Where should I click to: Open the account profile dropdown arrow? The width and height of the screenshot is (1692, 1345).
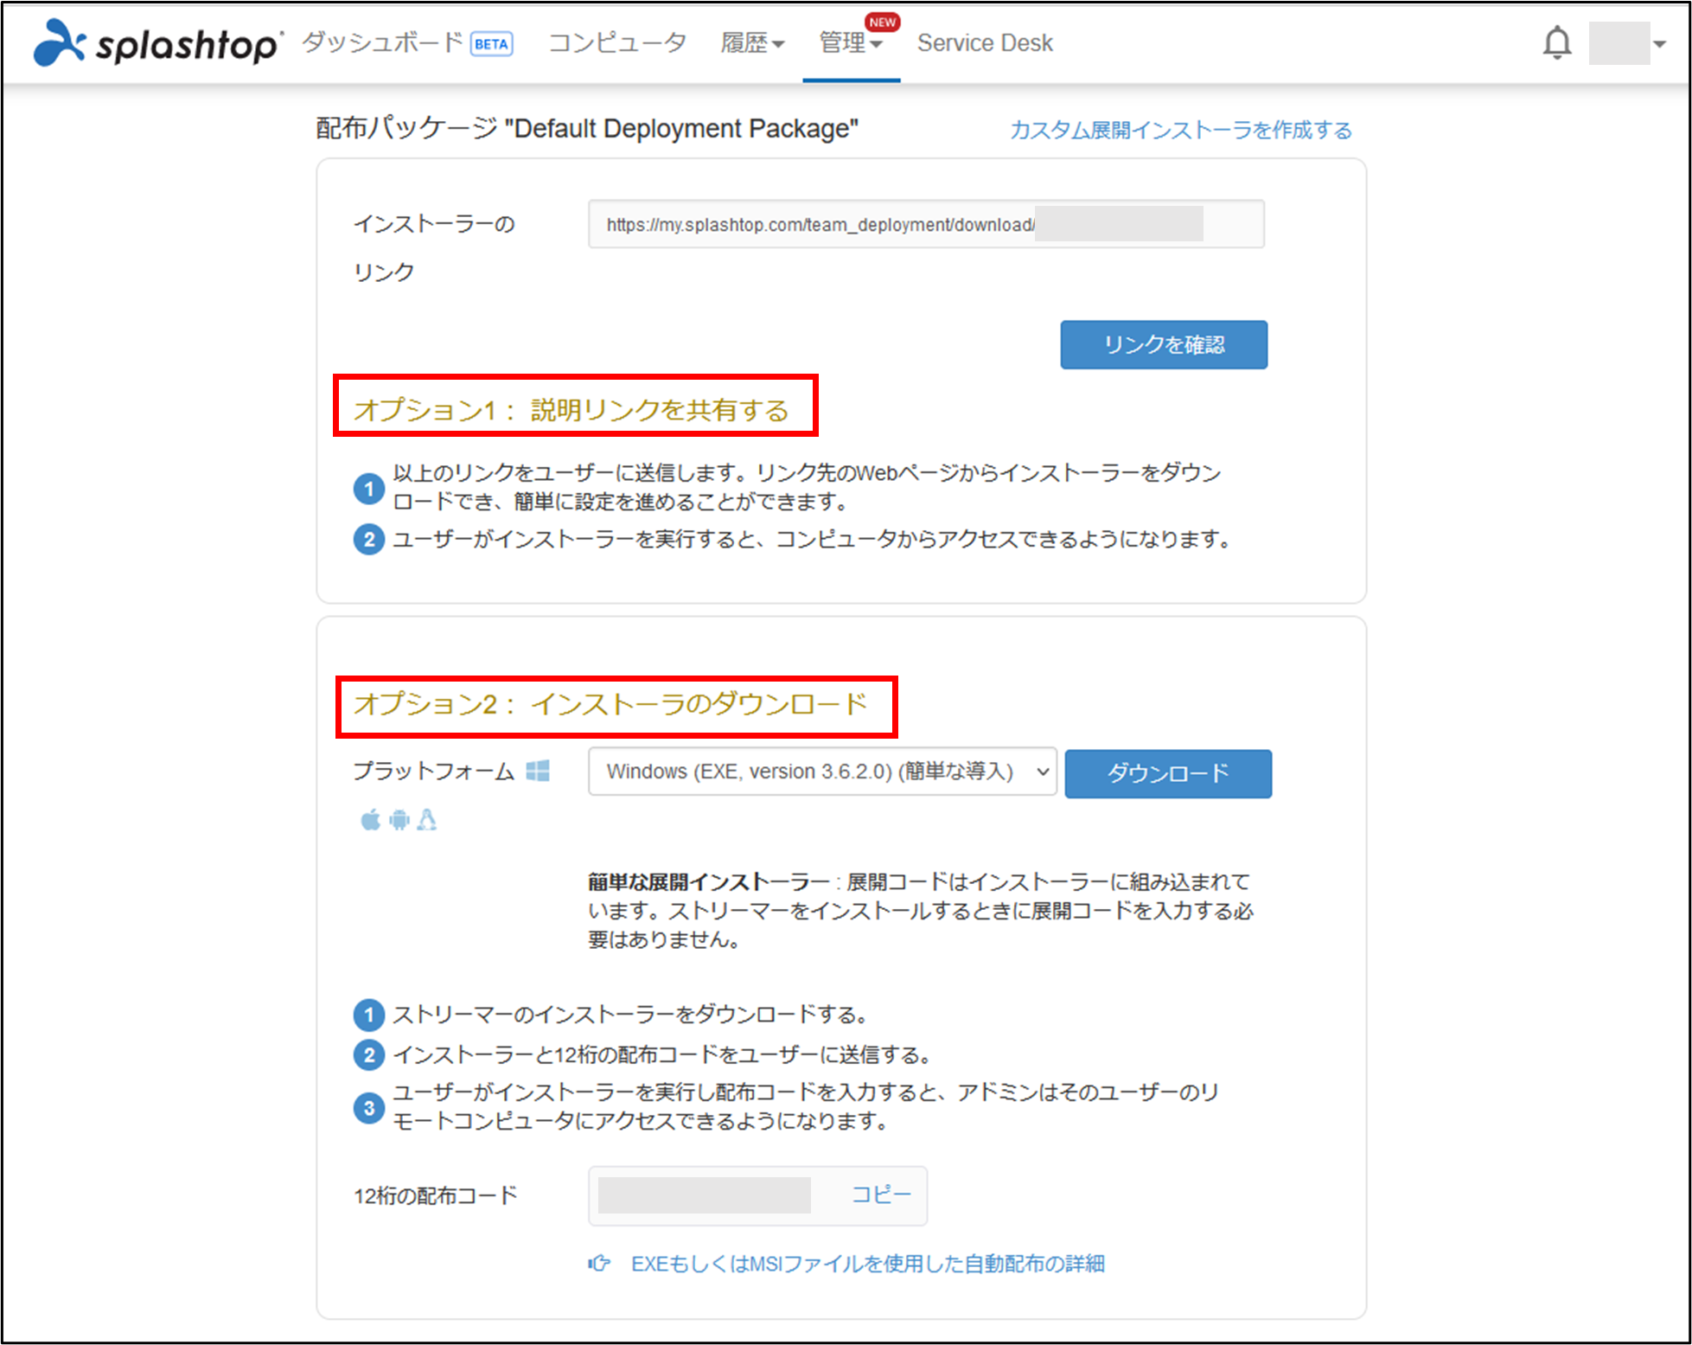(x=1659, y=43)
